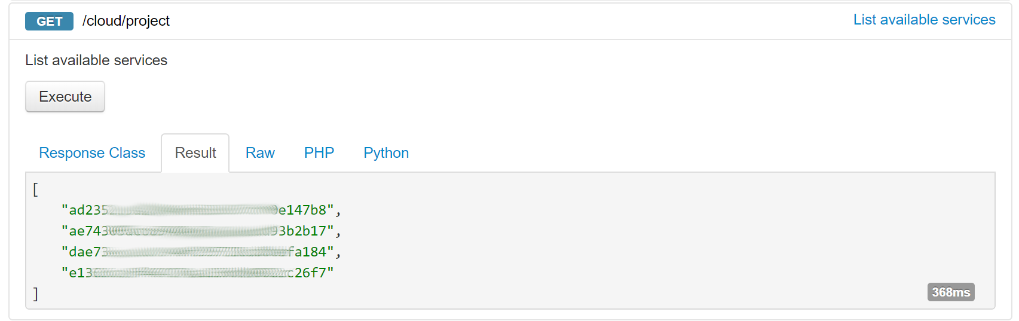
Task: Show the Python code tab
Action: 386,153
